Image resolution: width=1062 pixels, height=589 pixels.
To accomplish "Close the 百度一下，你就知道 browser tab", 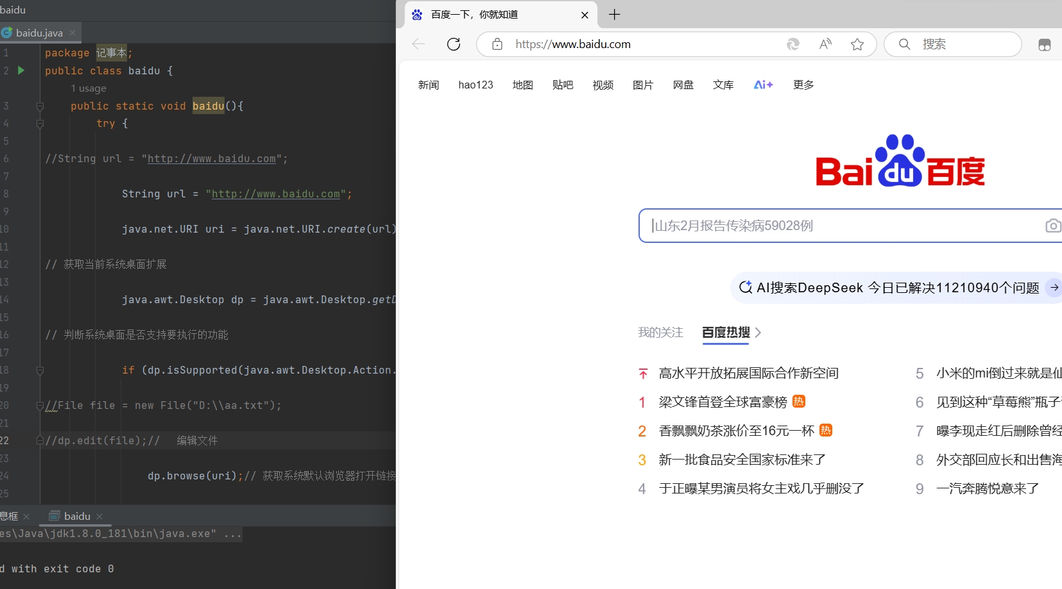I will (585, 15).
